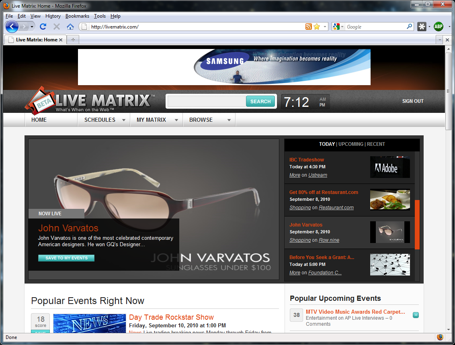
Task: Switch to the UPCOMING events tab
Action: pos(351,144)
